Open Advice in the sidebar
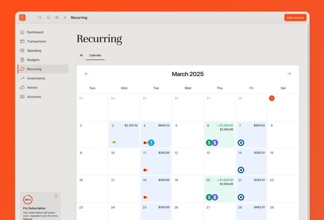The image size is (324, 220). pyautogui.click(x=43, y=87)
